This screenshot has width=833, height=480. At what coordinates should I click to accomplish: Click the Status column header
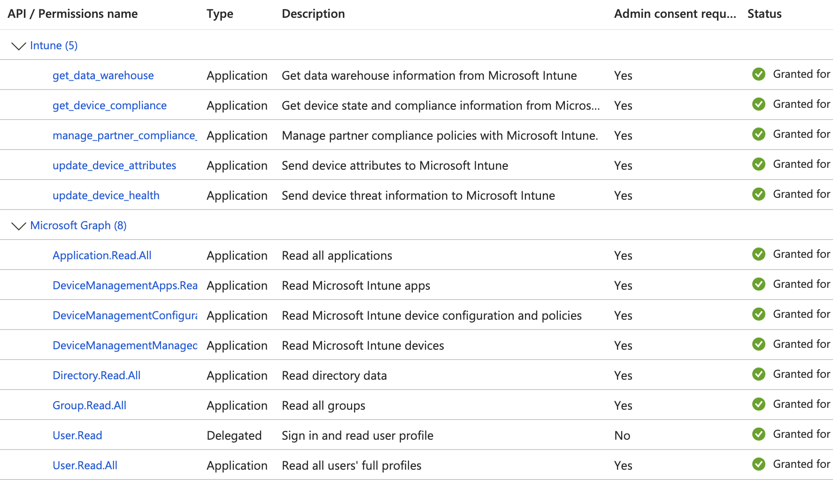(x=764, y=14)
